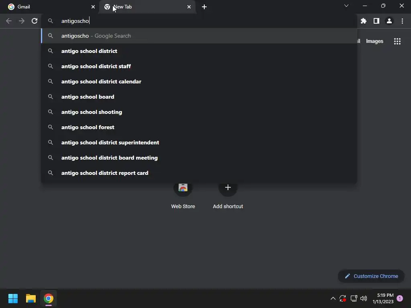Expand the tab search chevron
Viewport: 411px width, 308px height.
(x=346, y=6)
